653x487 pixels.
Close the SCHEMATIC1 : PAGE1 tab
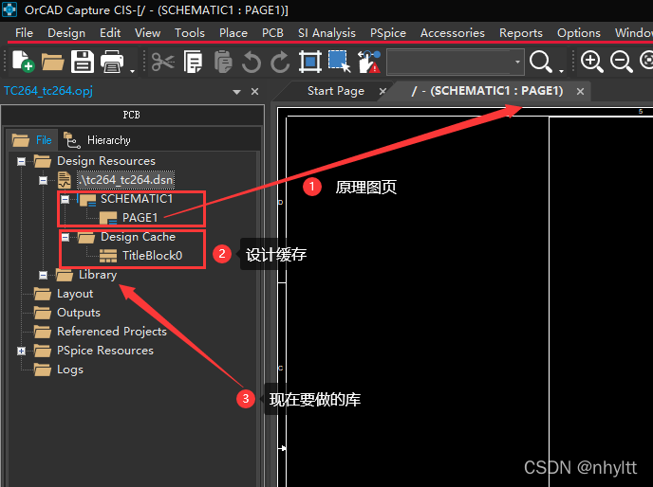point(579,91)
